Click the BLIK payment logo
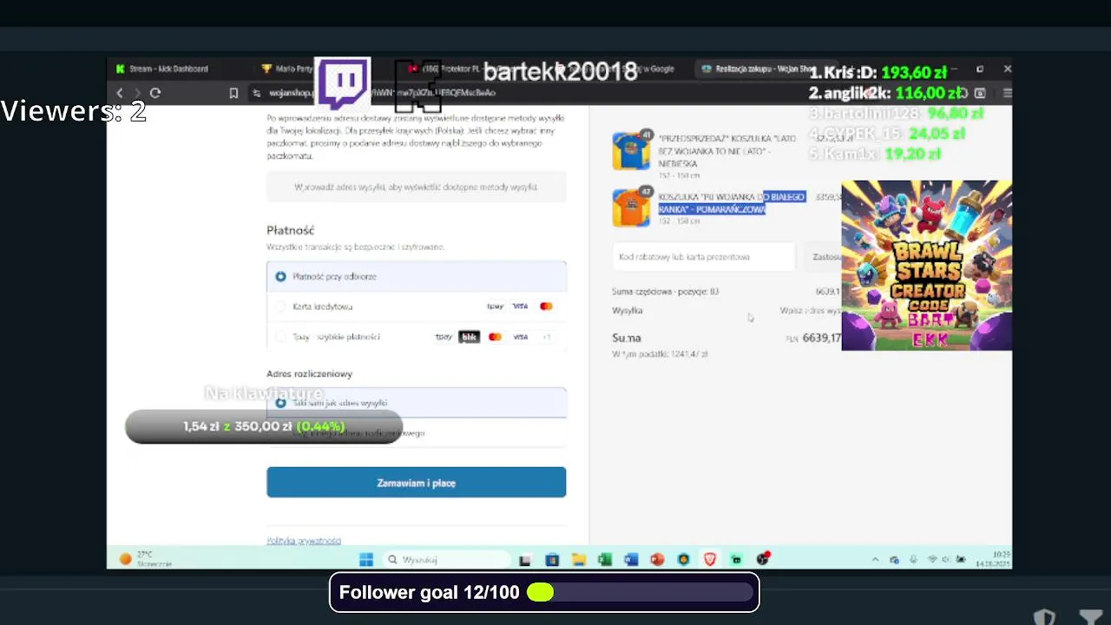The height and width of the screenshot is (625, 1111). click(469, 337)
